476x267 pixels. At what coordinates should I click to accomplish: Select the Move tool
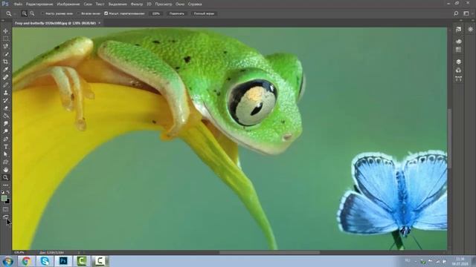point(5,31)
